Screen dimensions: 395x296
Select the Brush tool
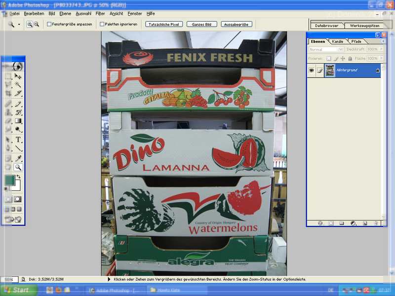18,104
